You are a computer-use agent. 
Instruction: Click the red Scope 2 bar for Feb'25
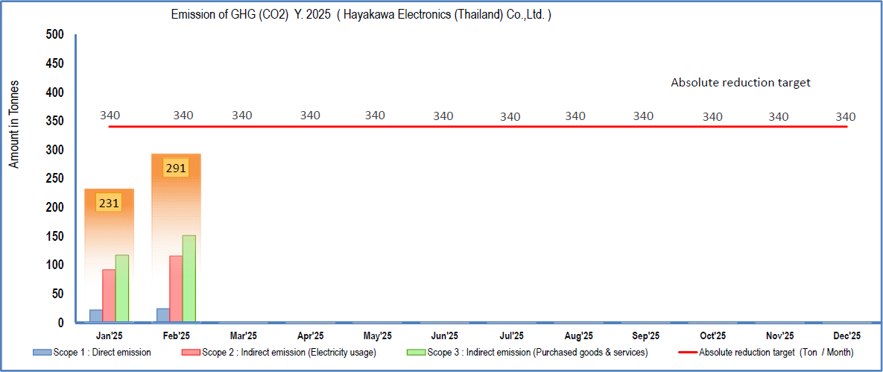[176, 290]
